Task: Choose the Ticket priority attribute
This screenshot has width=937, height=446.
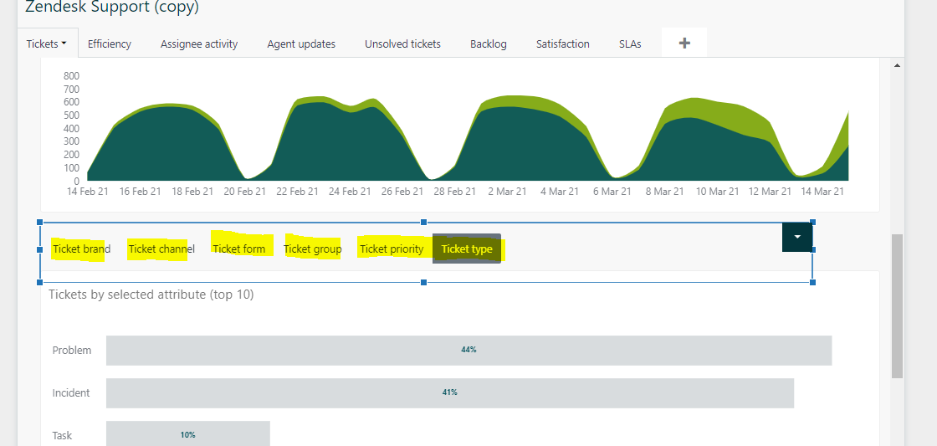Action: (392, 249)
